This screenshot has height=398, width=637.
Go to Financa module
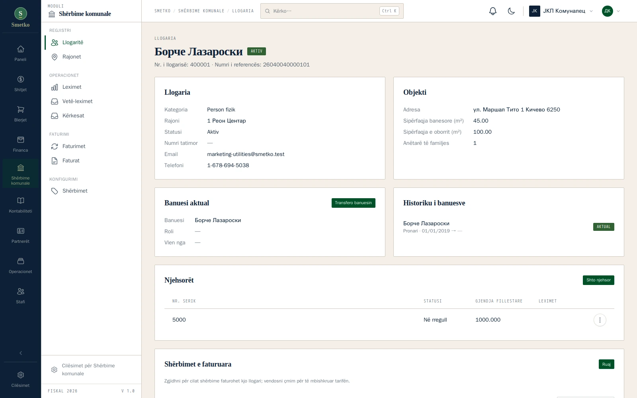(20, 144)
